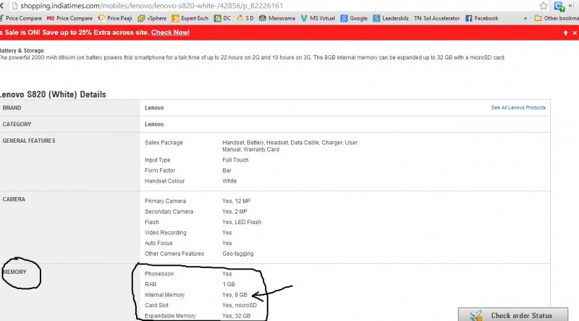Expand the bookmarks overflow chevron
Viewport: 579px width, 321px height.
(525, 18)
